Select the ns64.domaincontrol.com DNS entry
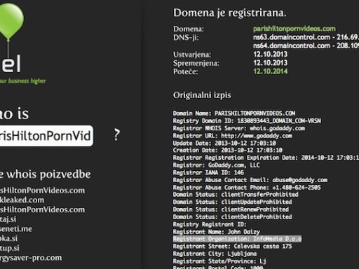This screenshot has height=269, width=359. pos(306,46)
